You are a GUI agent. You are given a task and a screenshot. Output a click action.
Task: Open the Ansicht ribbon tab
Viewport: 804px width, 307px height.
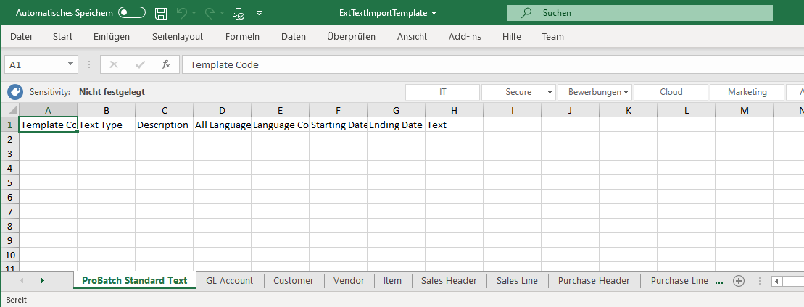click(x=412, y=36)
